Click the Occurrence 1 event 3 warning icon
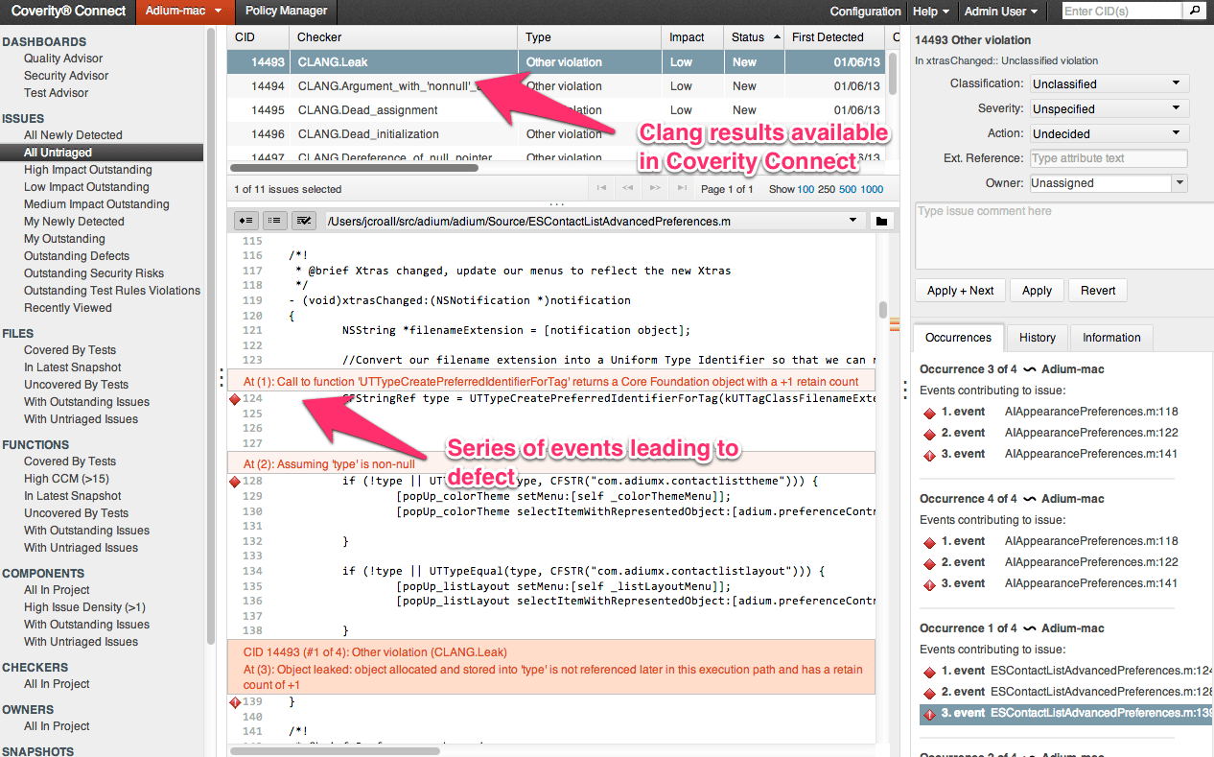The image size is (1214, 757). (928, 714)
